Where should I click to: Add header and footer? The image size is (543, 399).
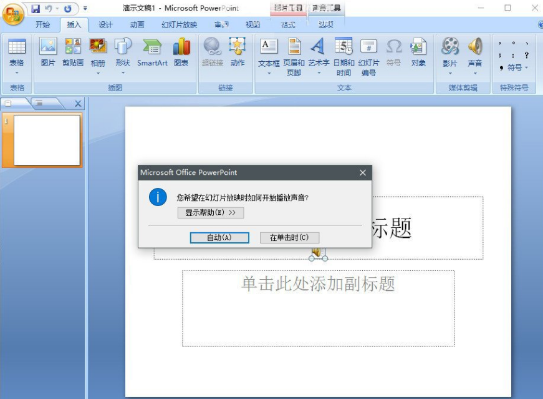pyautogui.click(x=294, y=57)
